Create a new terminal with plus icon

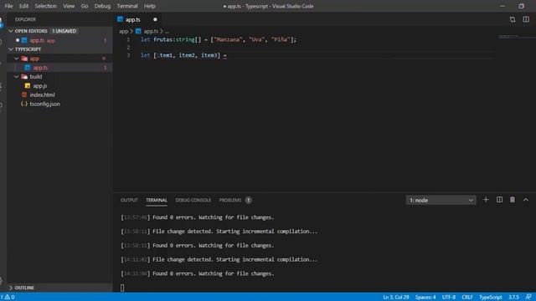coord(486,200)
